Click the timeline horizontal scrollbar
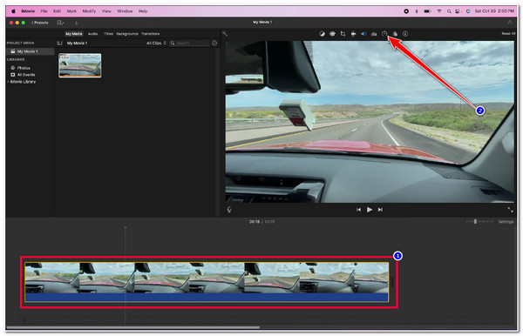Screen dimensions: 523x336 point(132,327)
